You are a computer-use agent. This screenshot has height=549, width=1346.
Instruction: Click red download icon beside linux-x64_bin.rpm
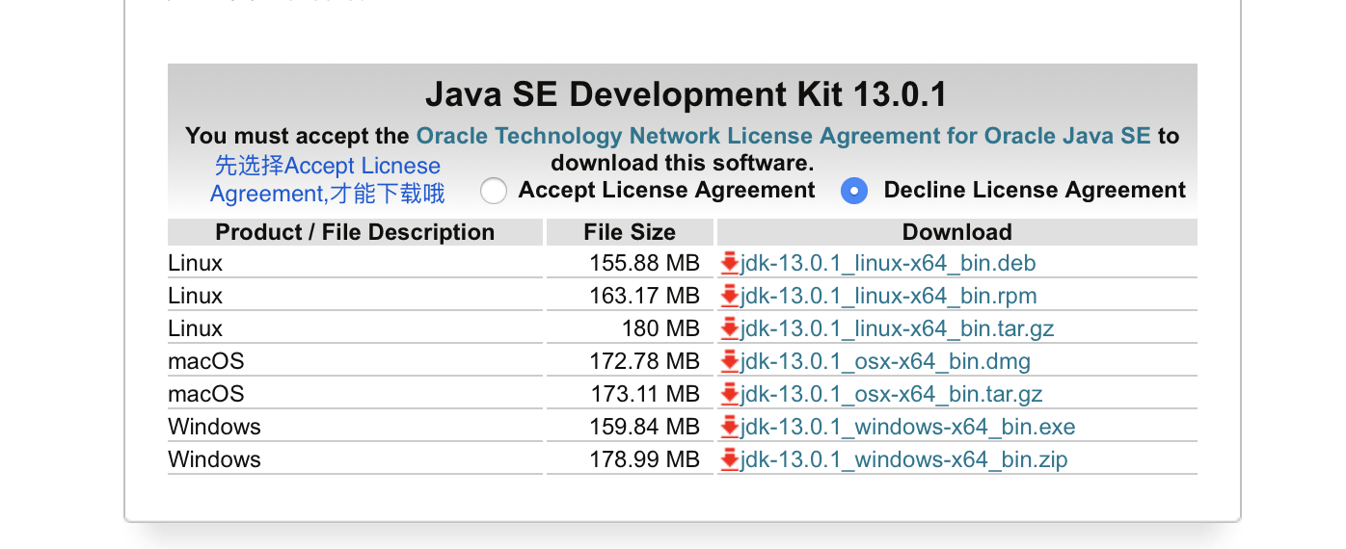coord(730,295)
